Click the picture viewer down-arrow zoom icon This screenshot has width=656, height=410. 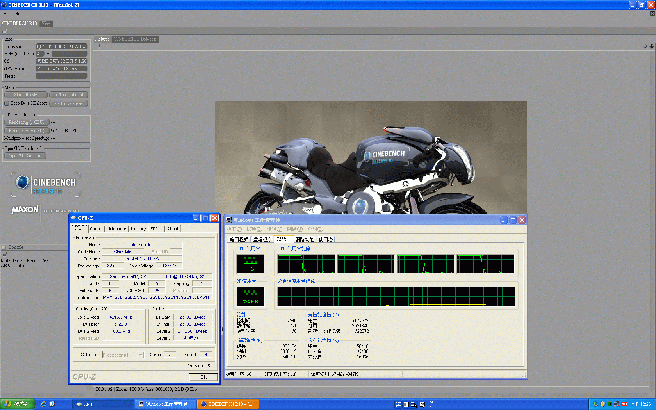pyautogui.click(x=652, y=46)
